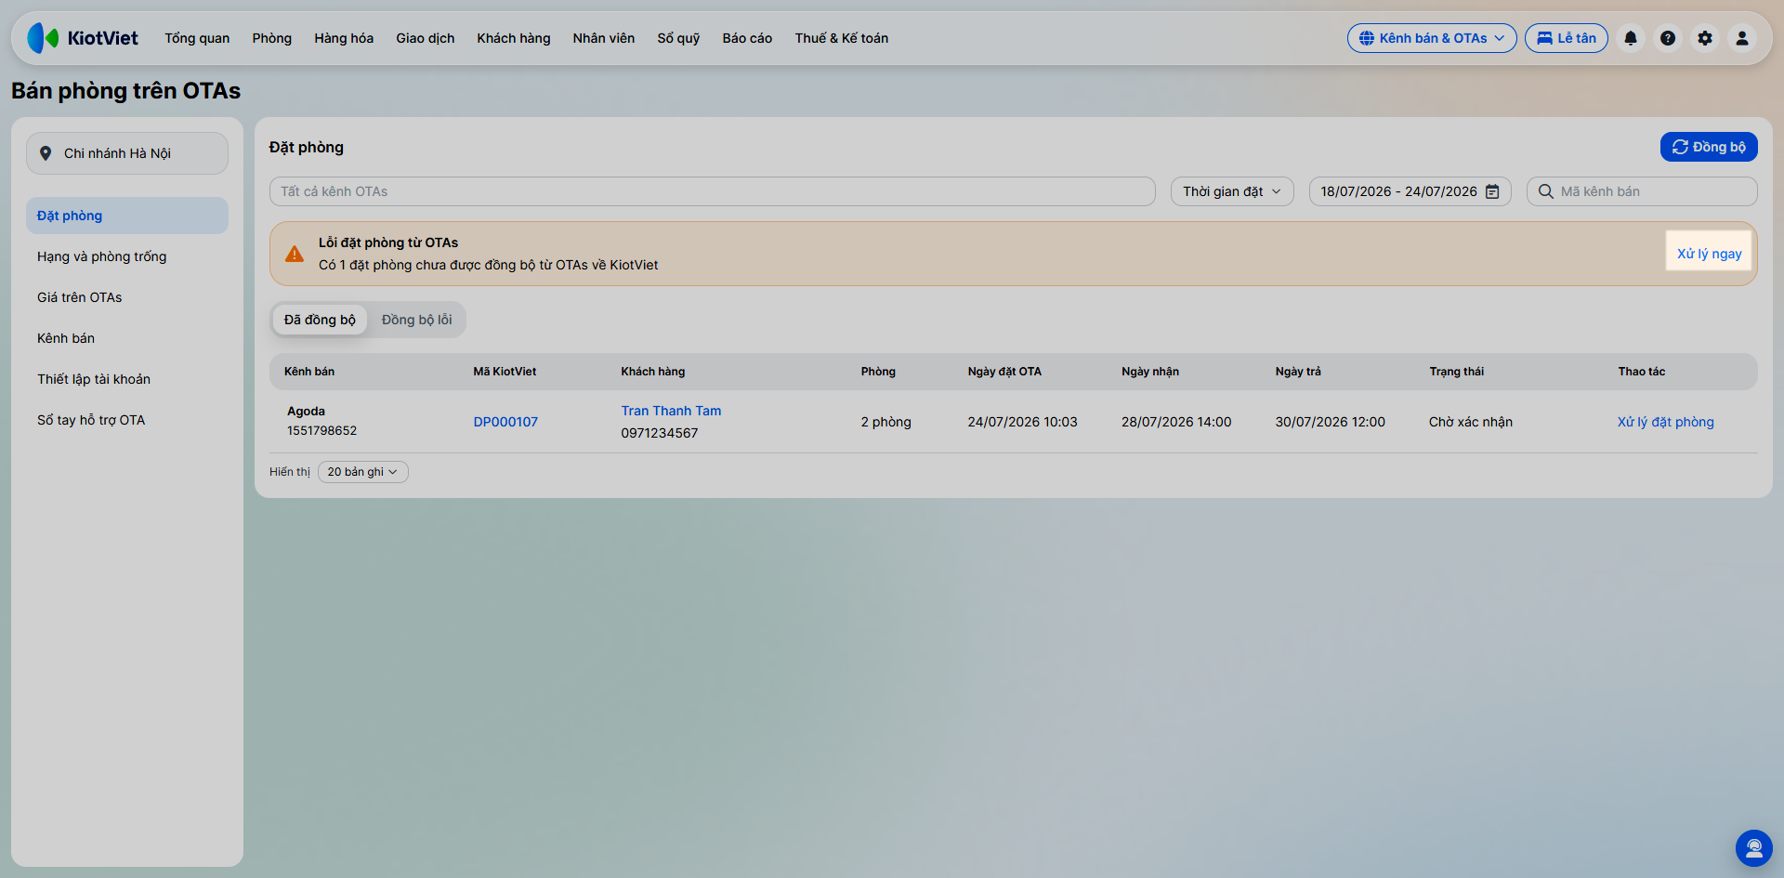This screenshot has width=1784, height=878.
Task: Click the location pin icon
Action: point(46,153)
